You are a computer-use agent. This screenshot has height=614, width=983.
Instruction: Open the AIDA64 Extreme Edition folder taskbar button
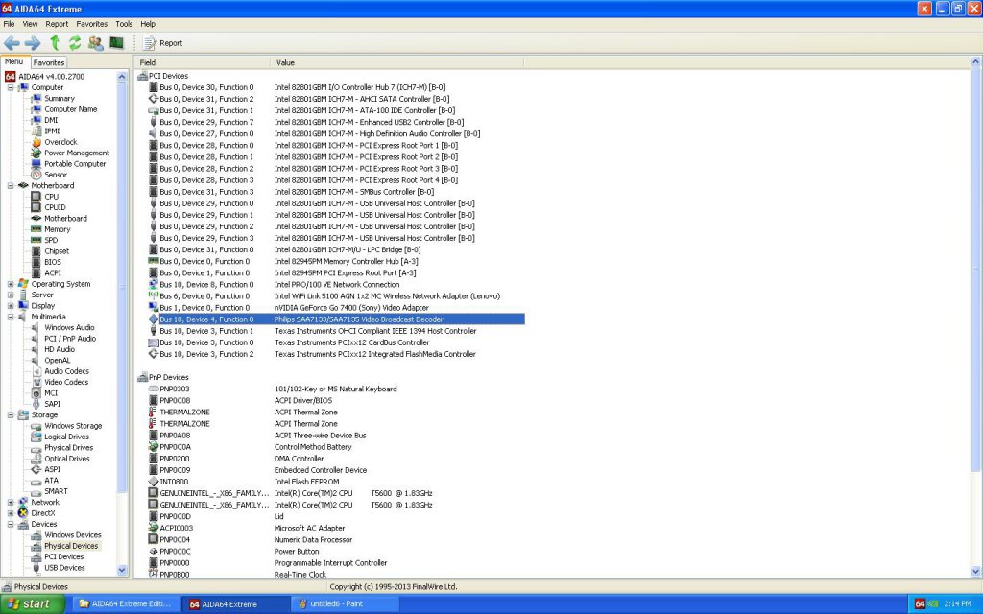coord(126,604)
